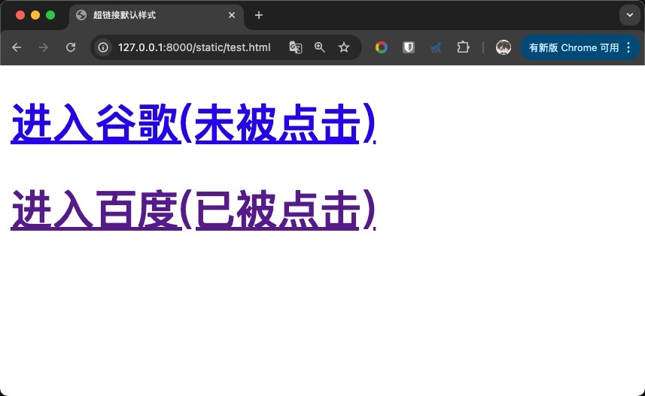This screenshot has width=645, height=396.
Task: Open the colorful ring extension icon
Action: (x=382, y=47)
